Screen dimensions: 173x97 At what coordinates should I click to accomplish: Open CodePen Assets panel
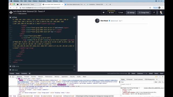click(18, 74)
